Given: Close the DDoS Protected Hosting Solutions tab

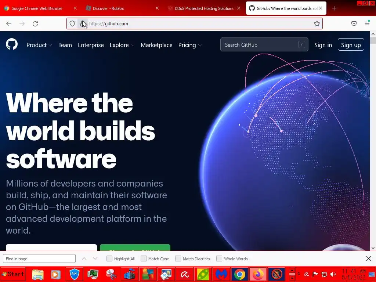Looking at the screenshot, I should point(239,8).
